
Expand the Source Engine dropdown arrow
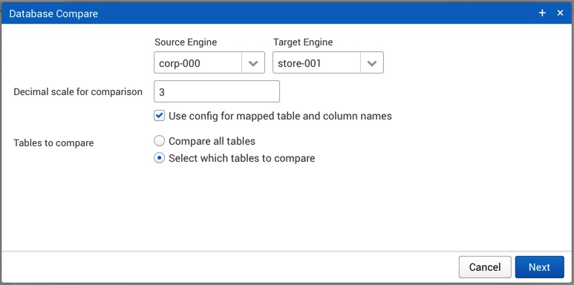click(253, 62)
